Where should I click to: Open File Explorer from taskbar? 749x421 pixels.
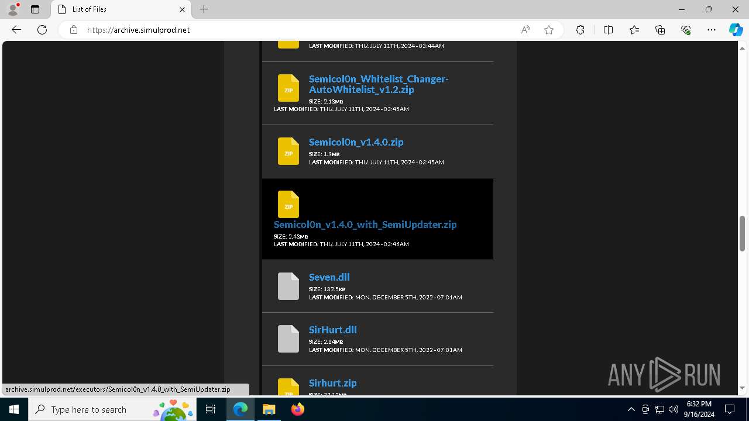click(269, 409)
